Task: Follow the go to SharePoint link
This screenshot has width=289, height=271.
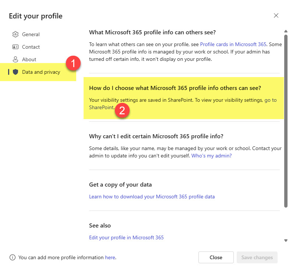Action: tap(270, 100)
